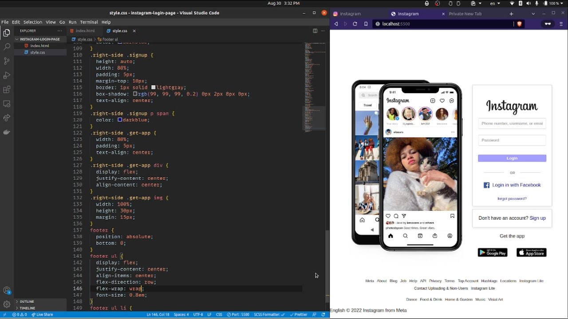
Task: Click the Password input field
Action: [x=512, y=140]
